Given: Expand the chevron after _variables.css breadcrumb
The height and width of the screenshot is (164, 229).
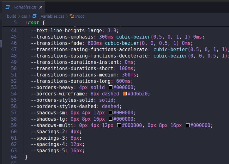Looking at the screenshot, I should pyautogui.click(x=67, y=16).
